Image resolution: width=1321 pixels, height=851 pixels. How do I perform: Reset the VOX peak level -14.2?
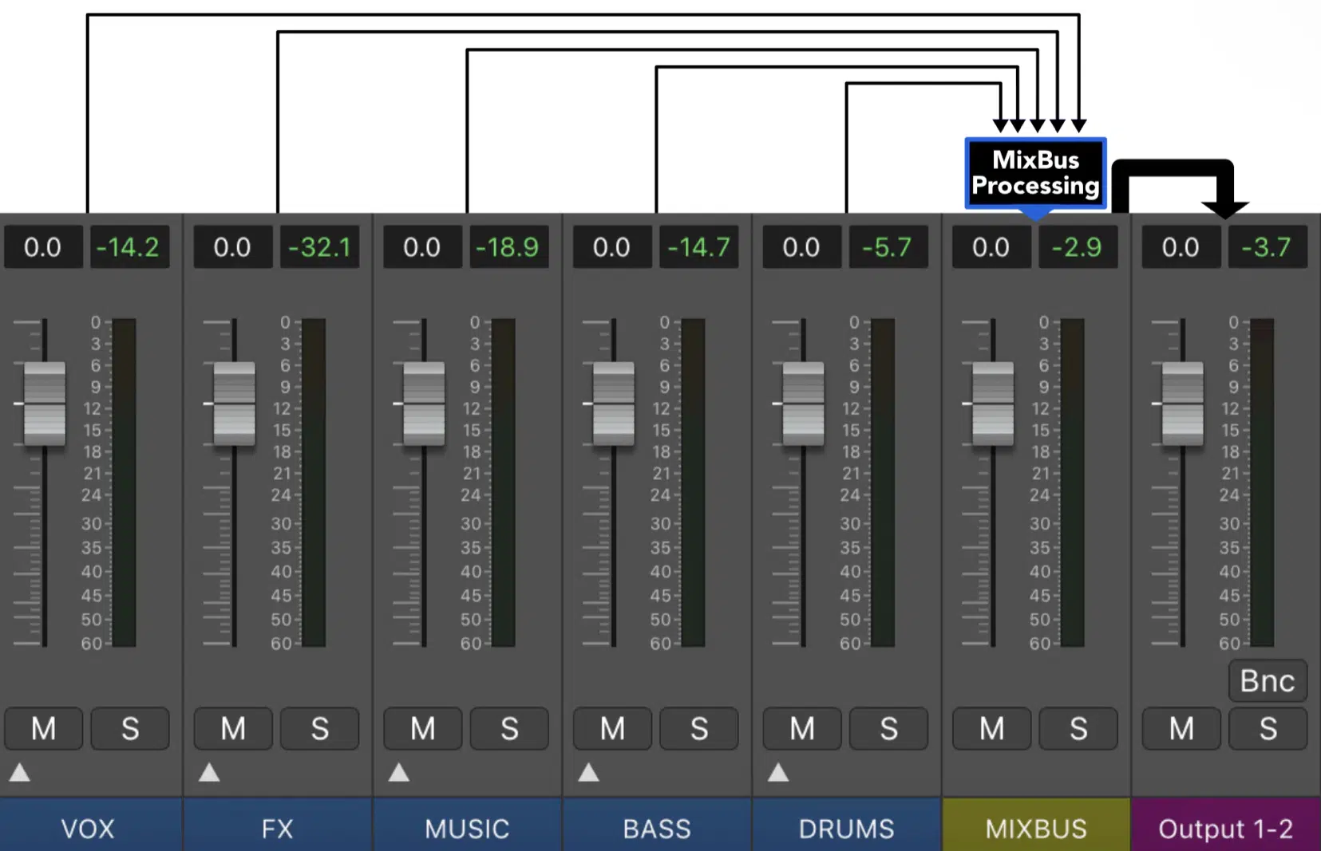click(x=129, y=247)
